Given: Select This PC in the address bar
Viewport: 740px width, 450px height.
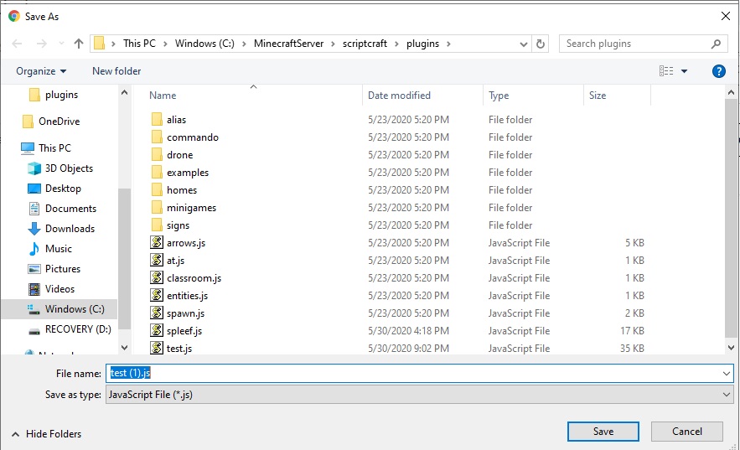Looking at the screenshot, I should (139, 44).
